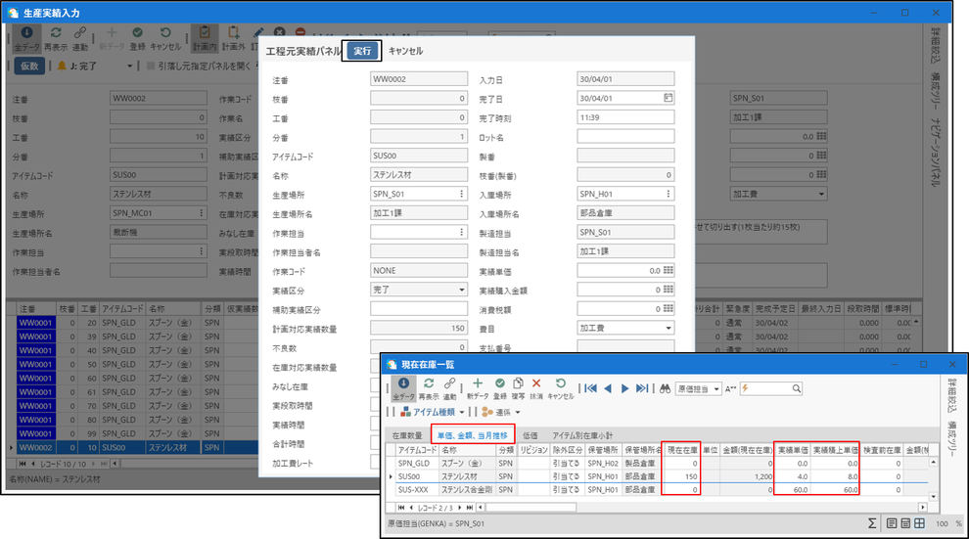The height and width of the screenshot is (539, 969).
Task: Open 作業担当 selector in panel
Action: pos(461,232)
